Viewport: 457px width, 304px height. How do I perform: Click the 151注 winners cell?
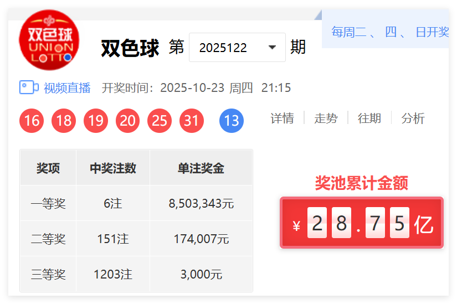point(113,239)
